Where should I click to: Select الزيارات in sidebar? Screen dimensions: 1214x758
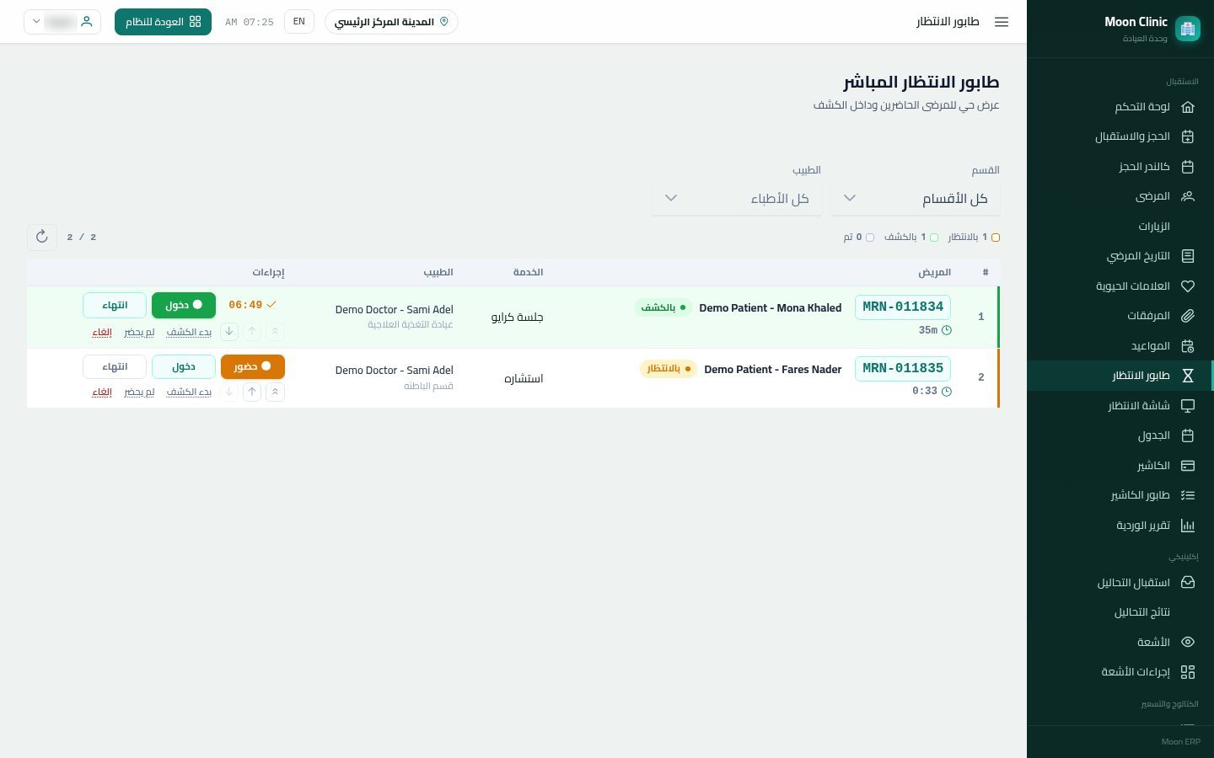click(x=1120, y=227)
